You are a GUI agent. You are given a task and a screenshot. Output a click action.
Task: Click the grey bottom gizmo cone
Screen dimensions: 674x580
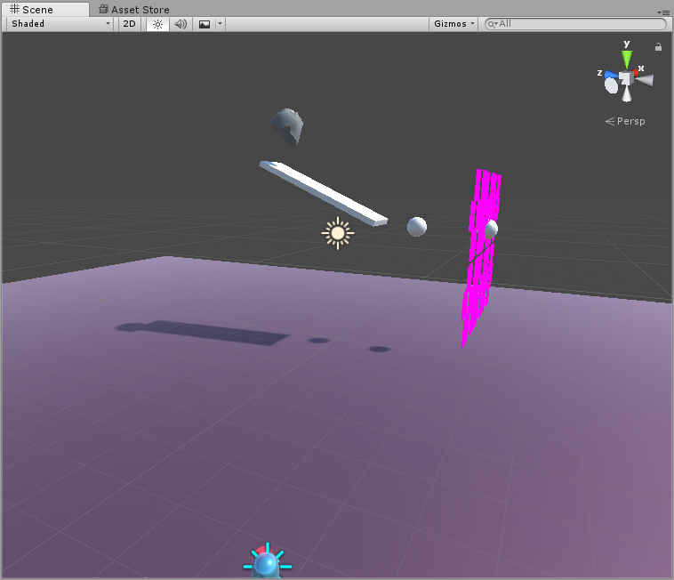click(x=627, y=93)
